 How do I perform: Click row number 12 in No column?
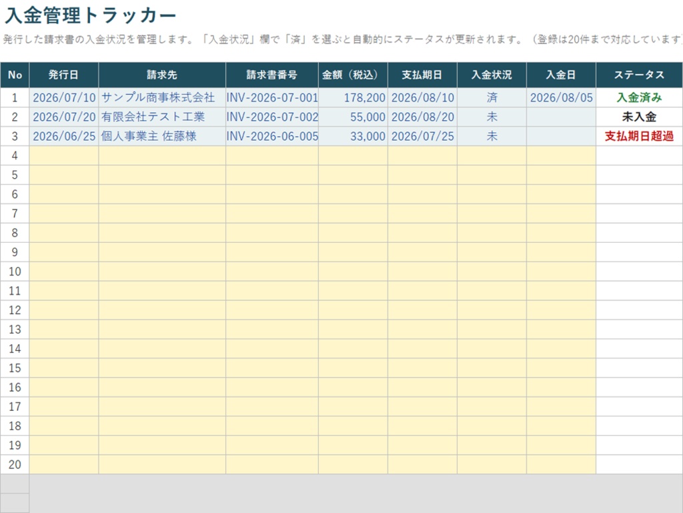tap(15, 310)
